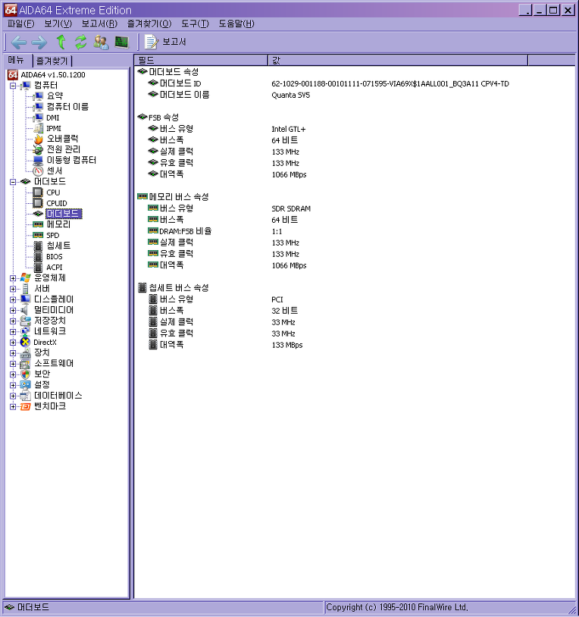
Task: Select the 요약 summary tree item
Action: coord(55,96)
